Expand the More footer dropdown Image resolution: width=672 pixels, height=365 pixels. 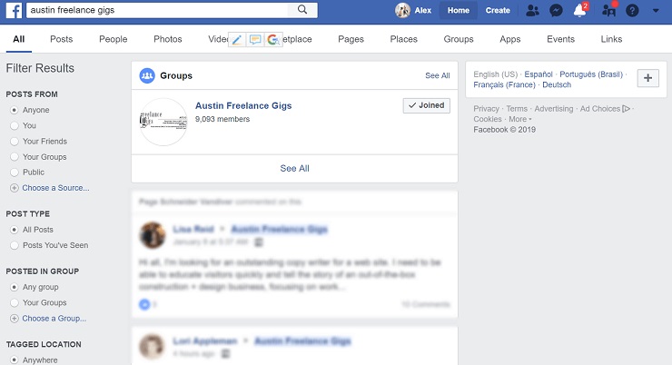[x=519, y=119]
